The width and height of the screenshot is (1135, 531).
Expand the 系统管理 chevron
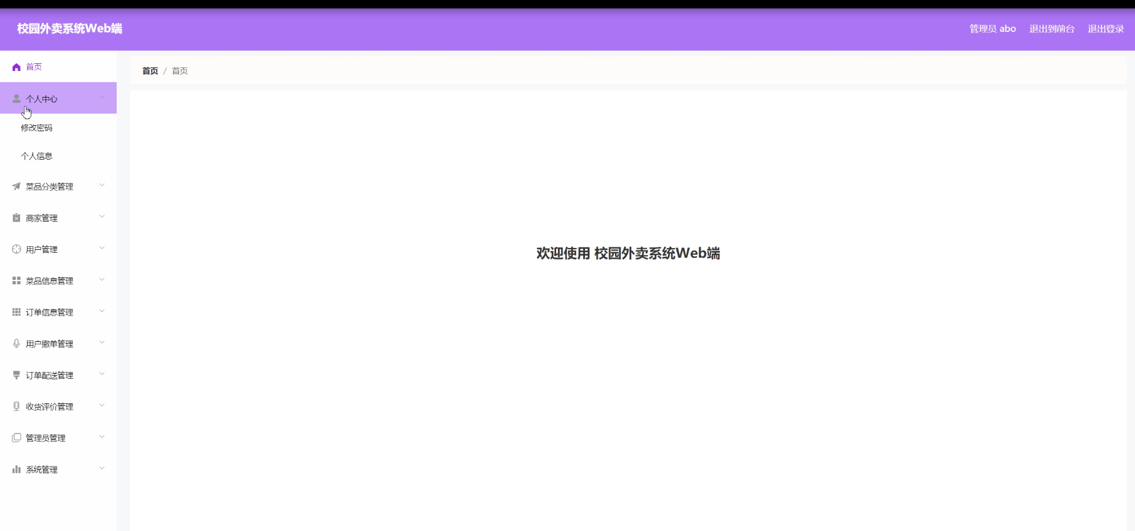coord(102,468)
